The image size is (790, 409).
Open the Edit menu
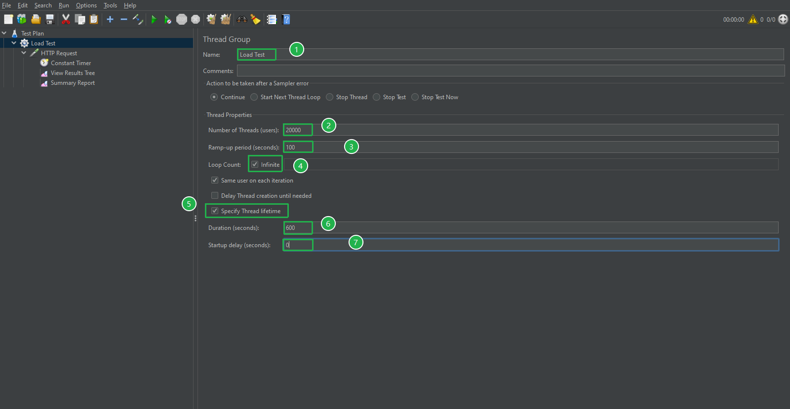[x=23, y=5]
